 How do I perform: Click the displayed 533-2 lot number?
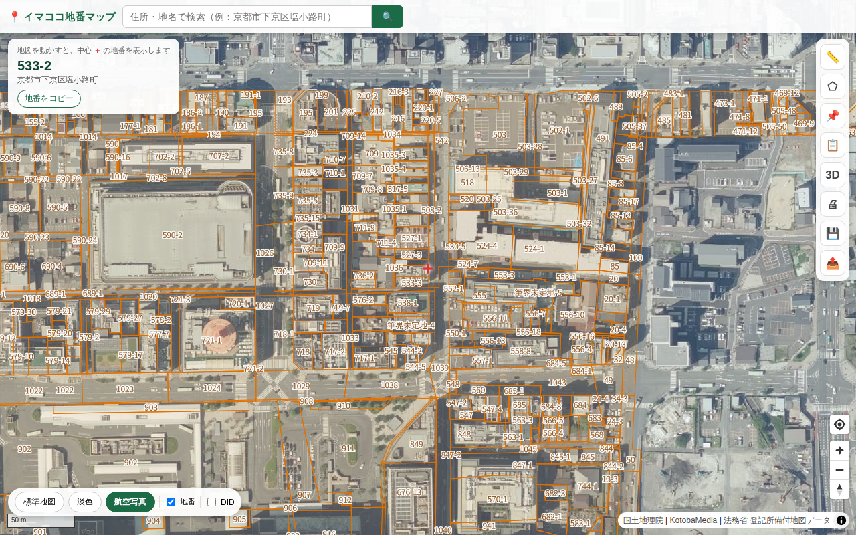coord(34,66)
